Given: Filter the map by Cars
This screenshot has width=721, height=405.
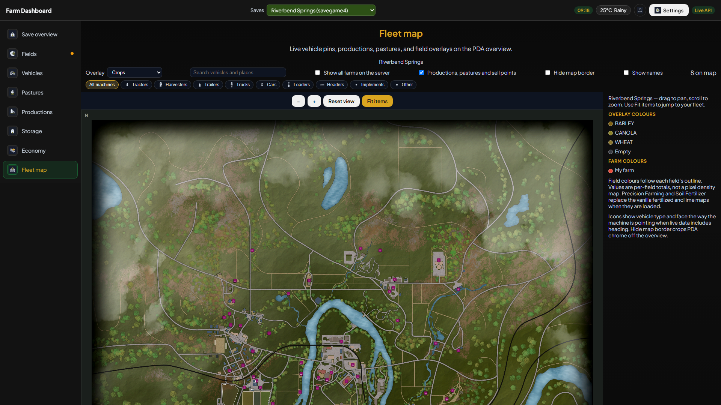Looking at the screenshot, I should tap(268, 85).
